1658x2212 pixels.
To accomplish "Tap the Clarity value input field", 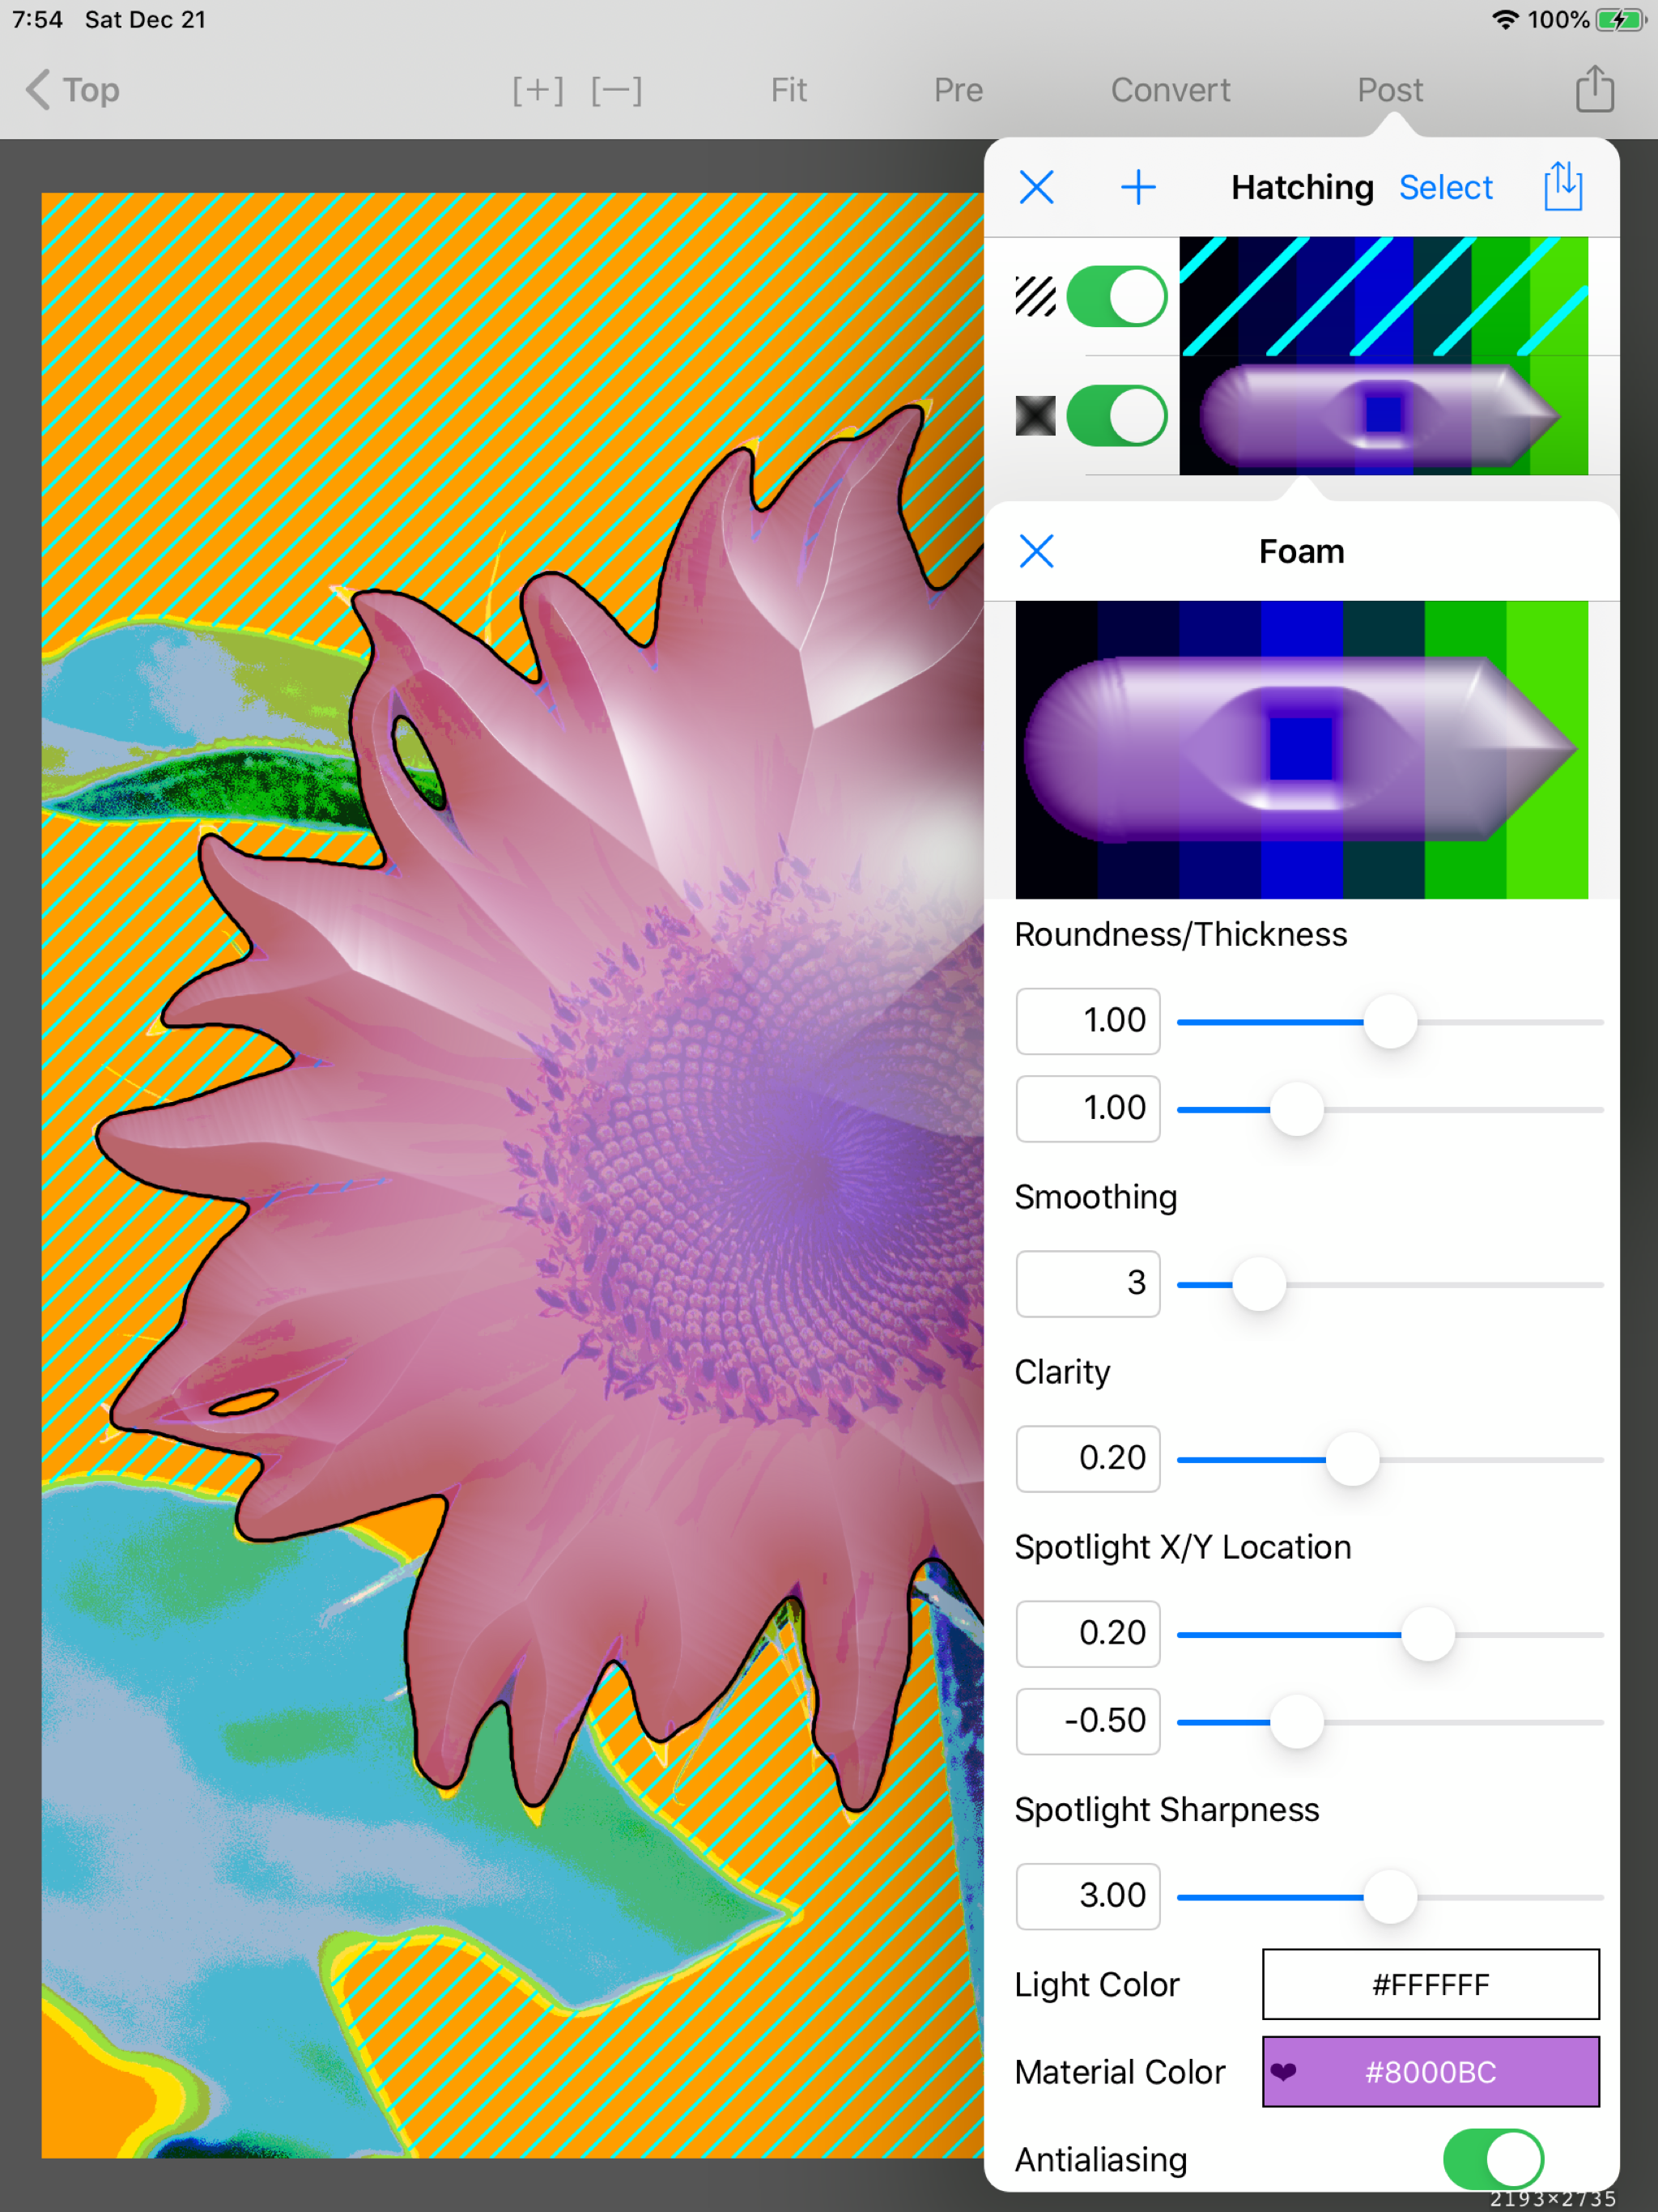I will click(x=1087, y=1458).
